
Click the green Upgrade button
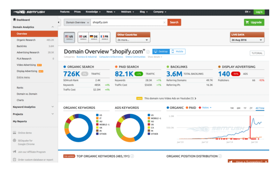254,22
